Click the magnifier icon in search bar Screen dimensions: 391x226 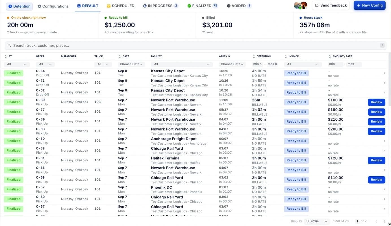click(x=9, y=45)
